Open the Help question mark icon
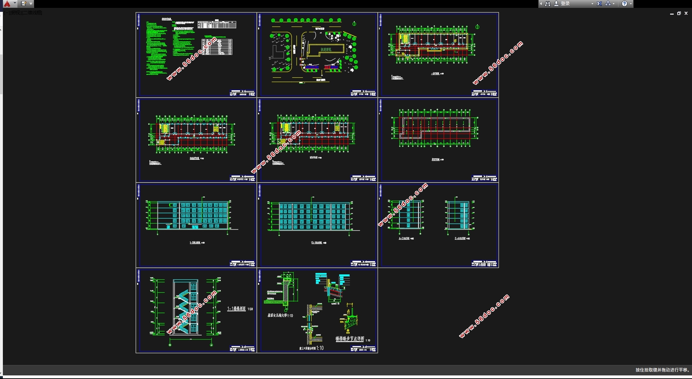 click(x=625, y=4)
